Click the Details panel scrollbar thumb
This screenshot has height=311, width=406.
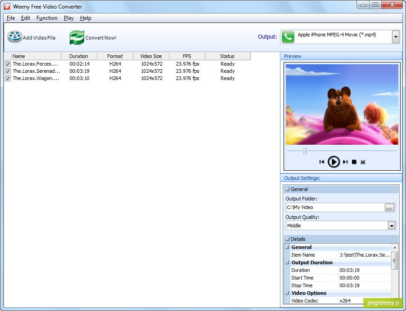pyautogui.click(x=394, y=261)
